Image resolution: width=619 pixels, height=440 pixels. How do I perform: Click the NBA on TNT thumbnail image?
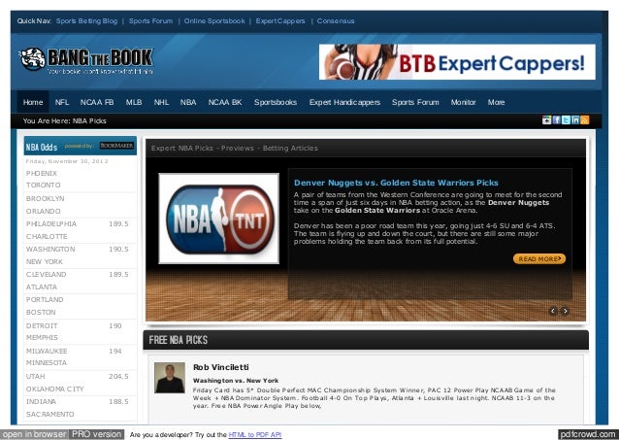pyautogui.click(x=218, y=219)
